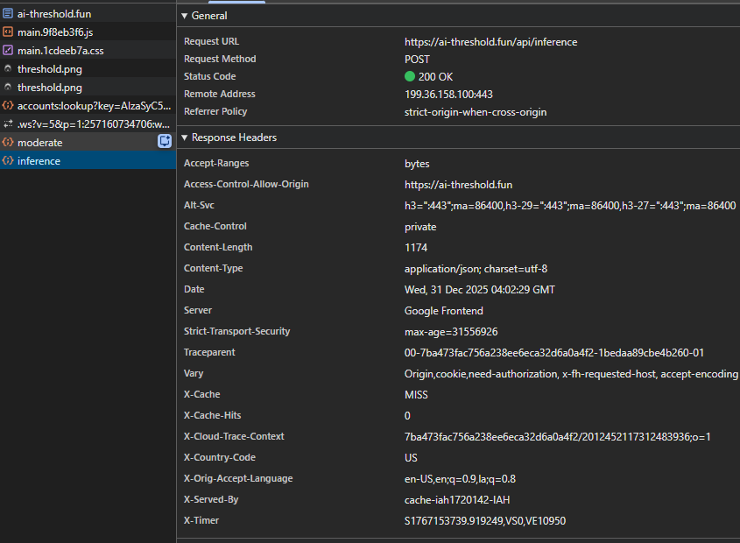The height and width of the screenshot is (543, 740).
Task: Click the Cache-Control header name
Action: 215,226
